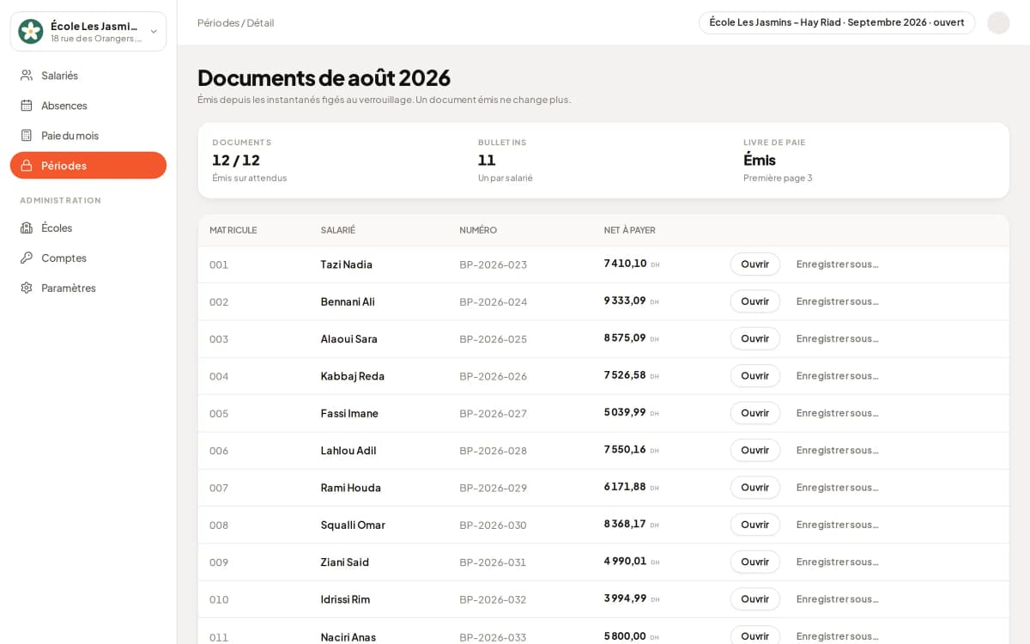Click the Comptes key icon

tap(27, 258)
